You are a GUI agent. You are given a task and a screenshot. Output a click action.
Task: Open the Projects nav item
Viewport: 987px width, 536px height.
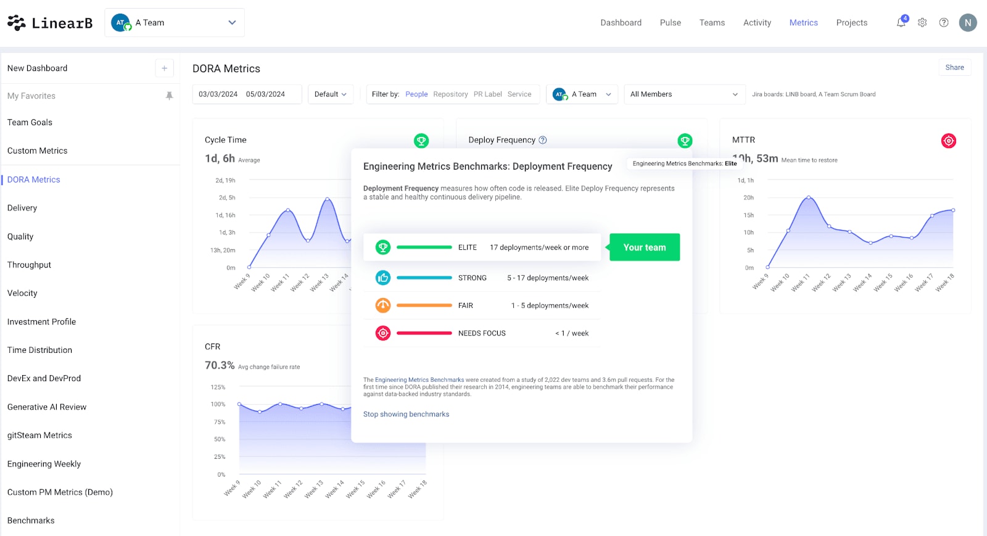coord(851,23)
